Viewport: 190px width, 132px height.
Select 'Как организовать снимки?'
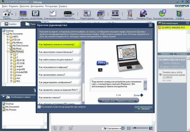tap(59, 75)
